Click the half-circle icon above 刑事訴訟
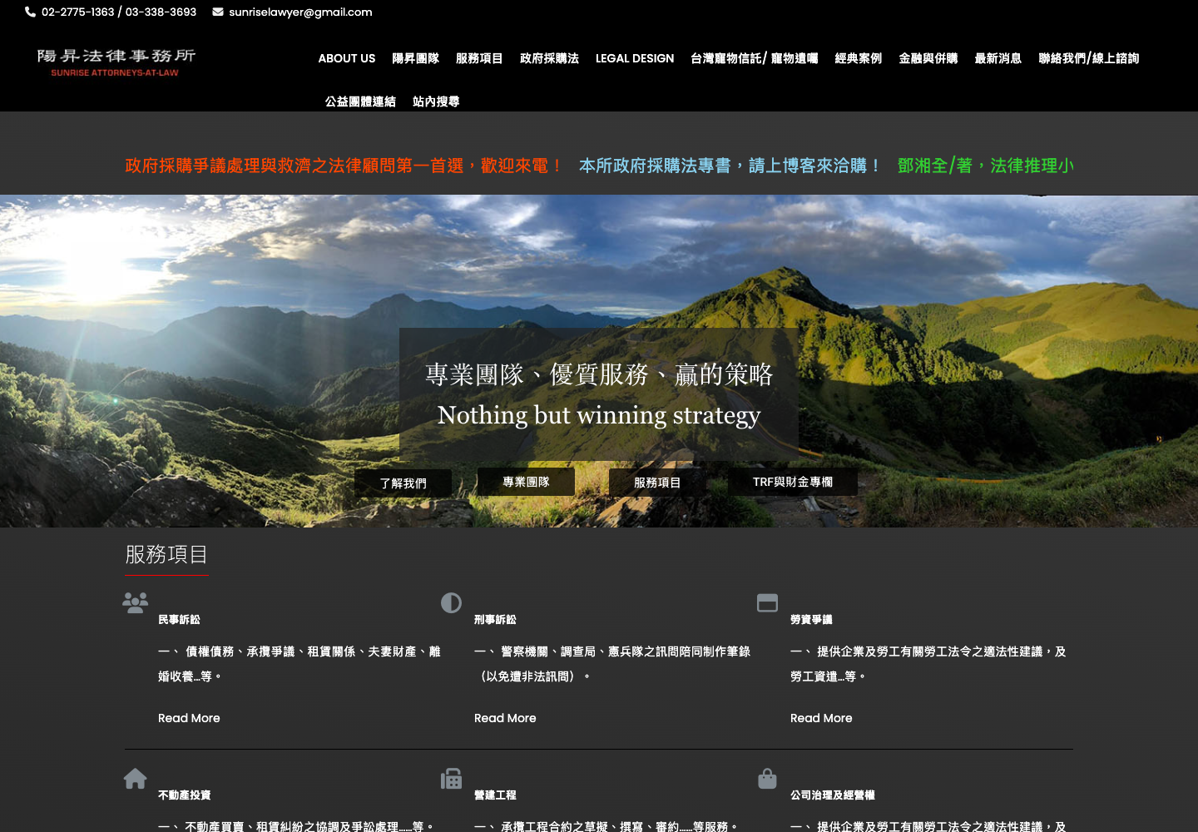The width and height of the screenshot is (1198, 832). 451,603
